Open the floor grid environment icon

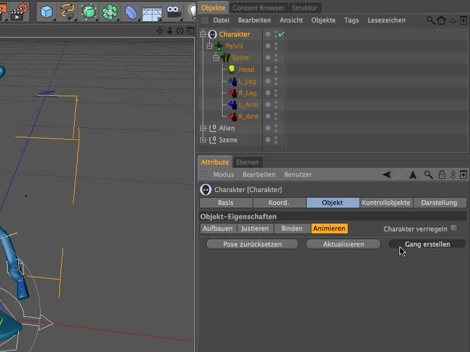click(x=152, y=13)
